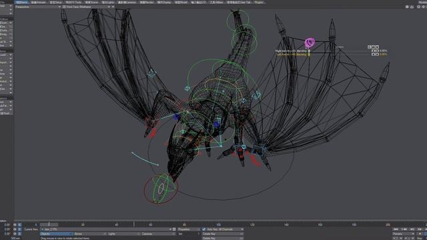Image resolution: width=427 pixels, height=240 pixels.
Task: Open the item list icon beside Current Item
Action: point(174,229)
